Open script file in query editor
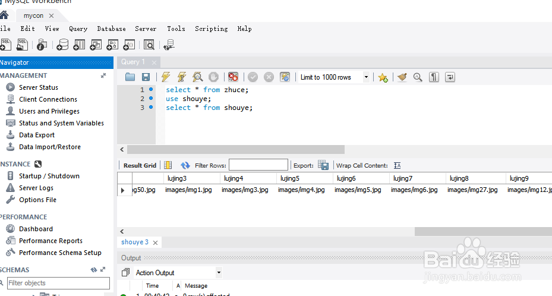552x296 pixels. click(x=130, y=77)
